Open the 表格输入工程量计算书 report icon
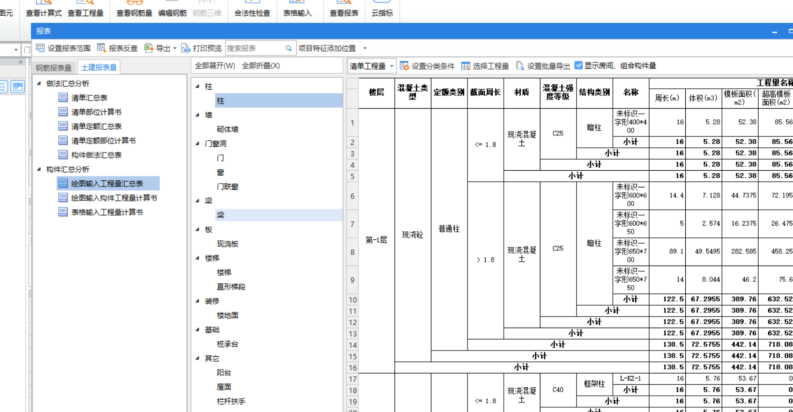Viewport: 793px width, 412px height. pos(63,212)
